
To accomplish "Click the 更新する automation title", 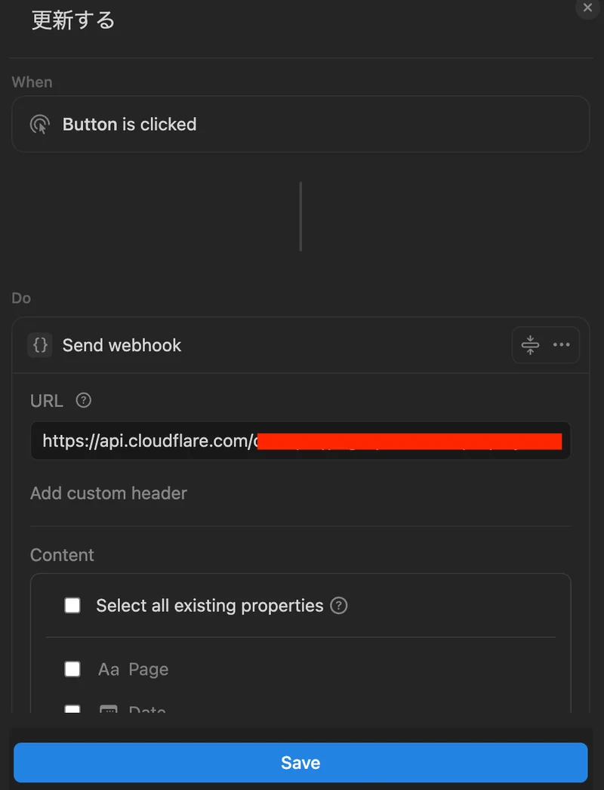I will point(73,20).
